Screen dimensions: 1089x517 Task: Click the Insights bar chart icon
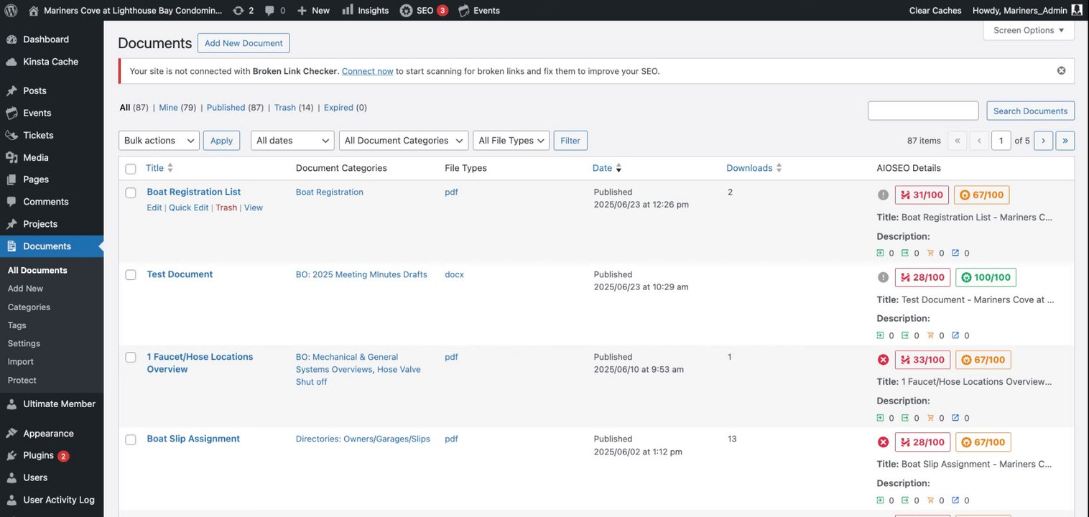pyautogui.click(x=348, y=10)
